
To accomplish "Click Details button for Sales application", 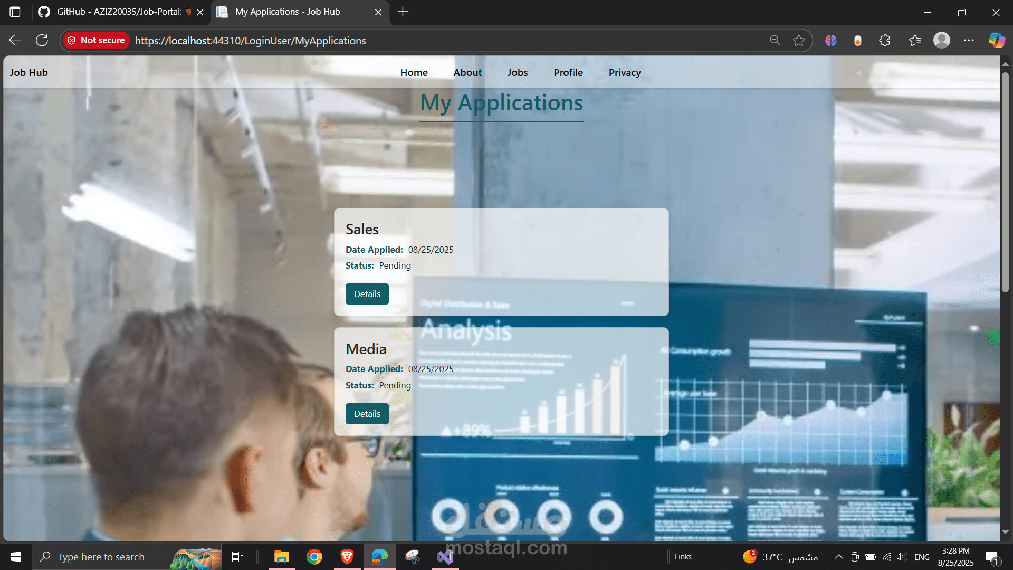I will pyautogui.click(x=367, y=294).
